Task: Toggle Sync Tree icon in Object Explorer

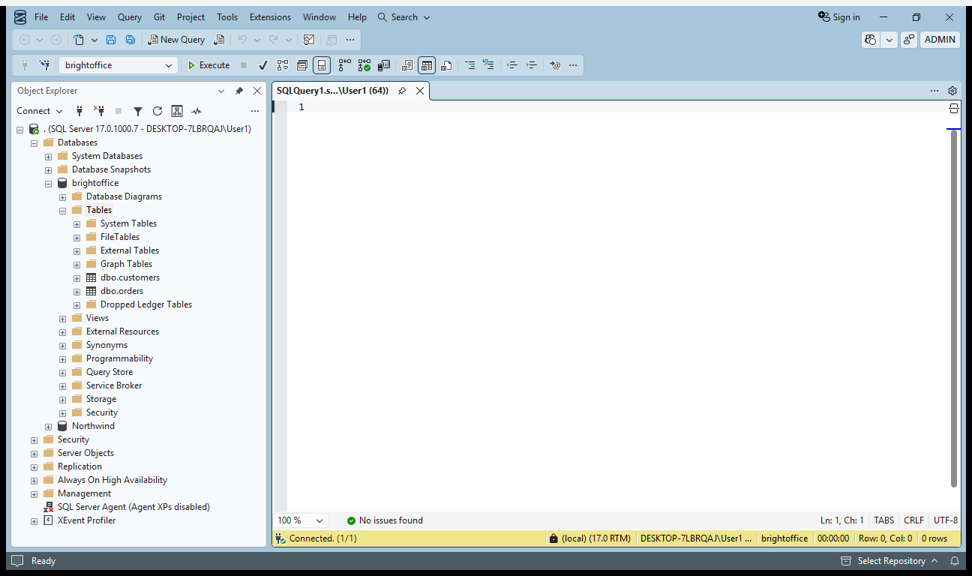Action: point(177,111)
